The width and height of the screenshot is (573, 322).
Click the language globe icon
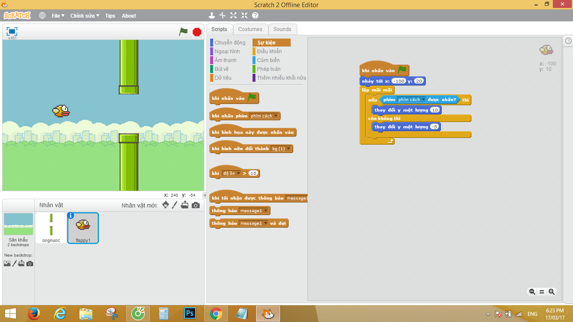42,16
